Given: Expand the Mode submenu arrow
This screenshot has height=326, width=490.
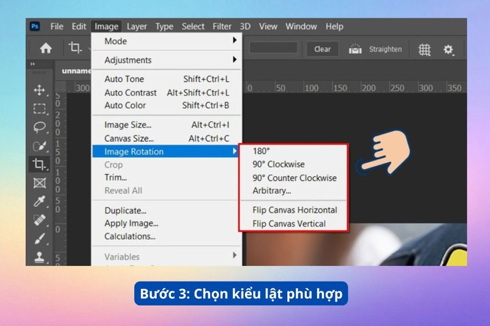Looking at the screenshot, I should (235, 40).
